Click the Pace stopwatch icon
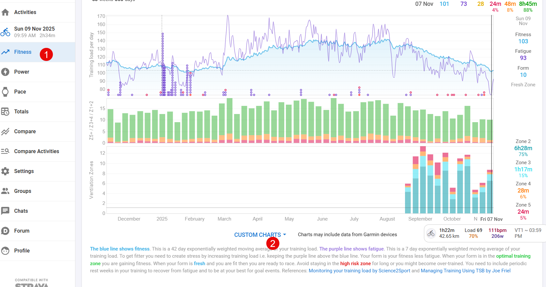Image resolution: width=546 pixels, height=287 pixels. click(5, 92)
